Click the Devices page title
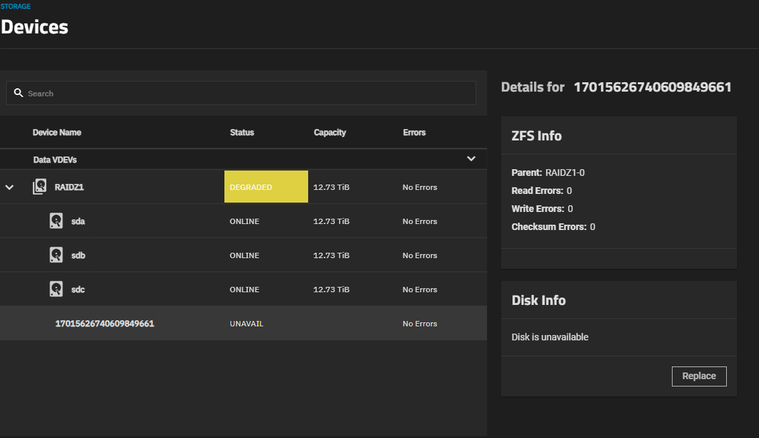Screen dimensions: 759x438 (x=34, y=27)
